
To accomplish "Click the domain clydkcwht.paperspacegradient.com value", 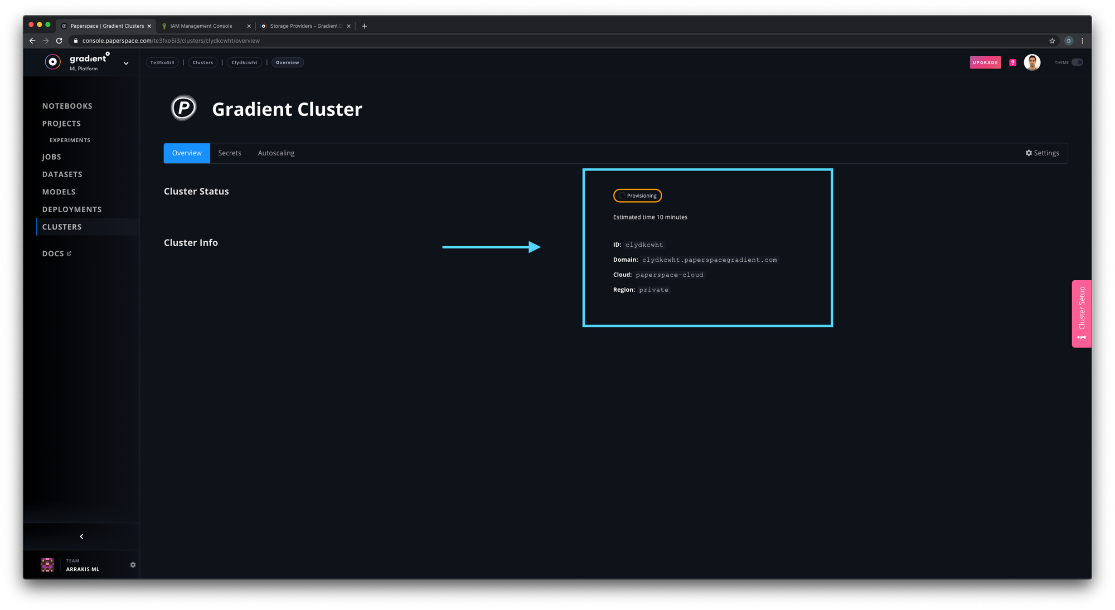I will [x=709, y=260].
